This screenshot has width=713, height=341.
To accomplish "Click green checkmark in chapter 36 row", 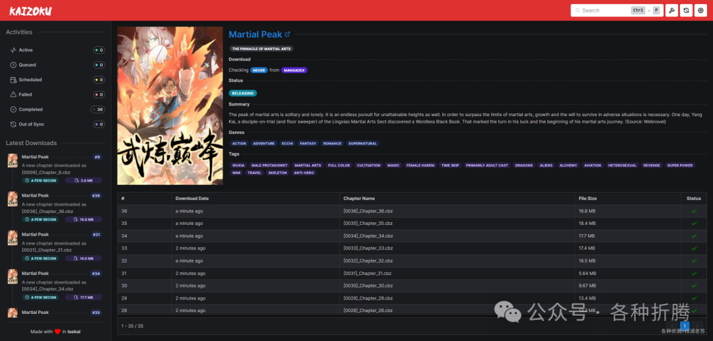I will [x=694, y=211].
